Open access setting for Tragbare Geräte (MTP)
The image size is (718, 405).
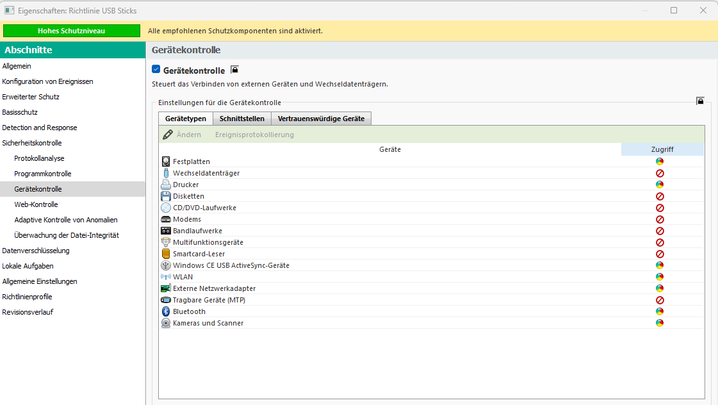coord(660,300)
